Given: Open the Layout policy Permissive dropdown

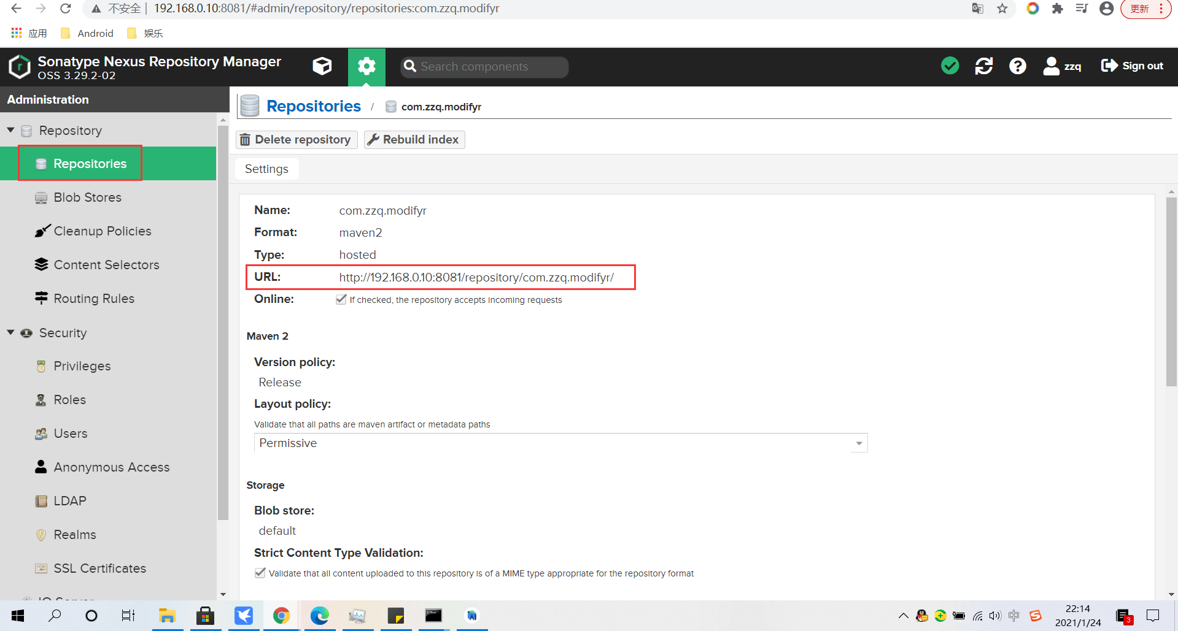Looking at the screenshot, I should [x=560, y=443].
